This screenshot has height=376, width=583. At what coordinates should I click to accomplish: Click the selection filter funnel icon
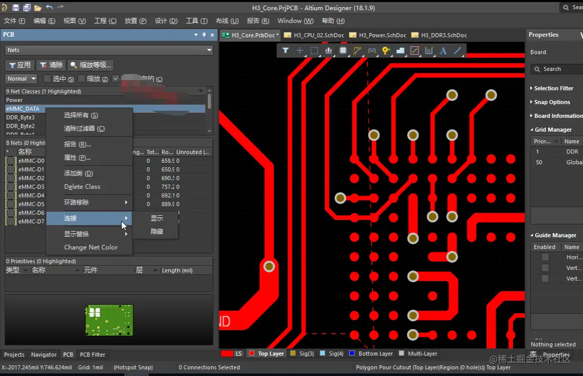(286, 51)
